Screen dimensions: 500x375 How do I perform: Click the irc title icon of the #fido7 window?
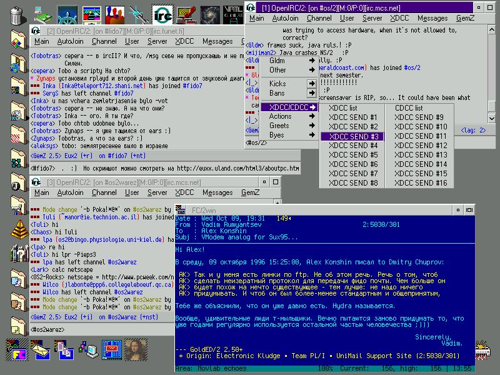[x=36, y=31]
